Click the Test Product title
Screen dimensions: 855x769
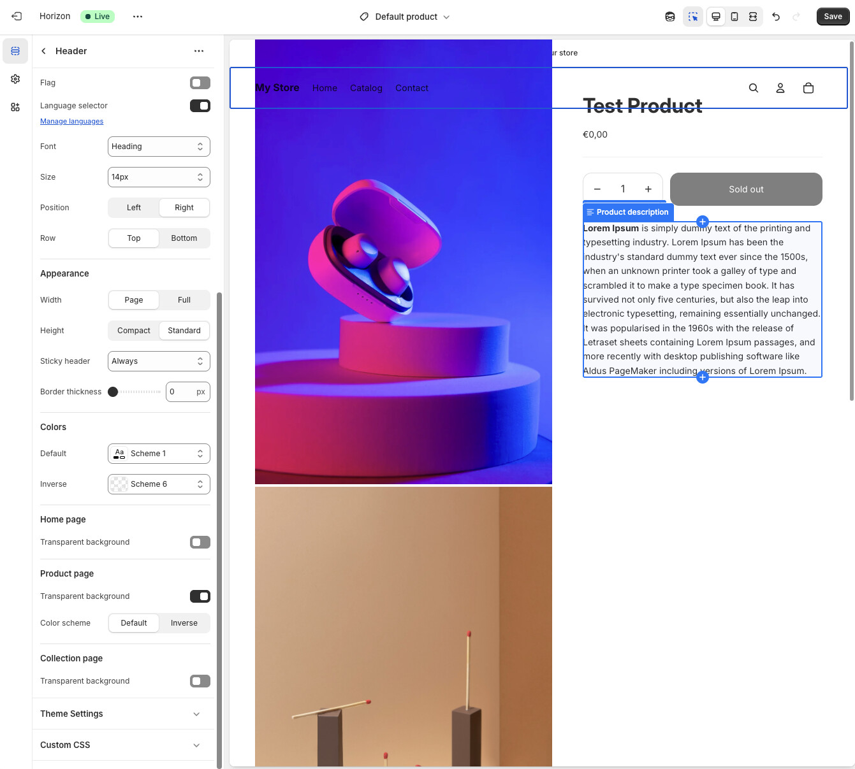click(x=643, y=106)
